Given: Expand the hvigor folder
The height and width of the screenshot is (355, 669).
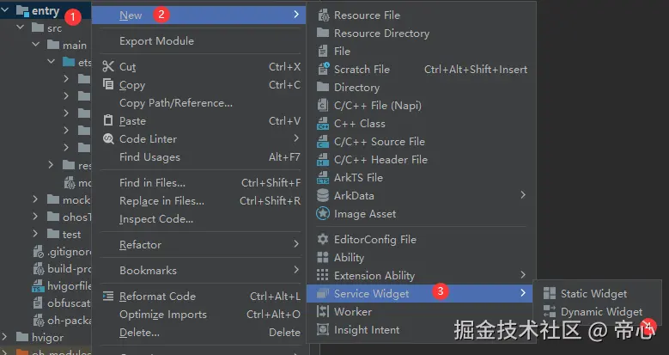Looking at the screenshot, I should (x=6, y=338).
